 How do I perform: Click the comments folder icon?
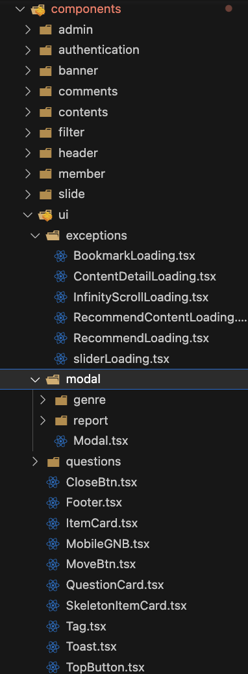(x=45, y=92)
